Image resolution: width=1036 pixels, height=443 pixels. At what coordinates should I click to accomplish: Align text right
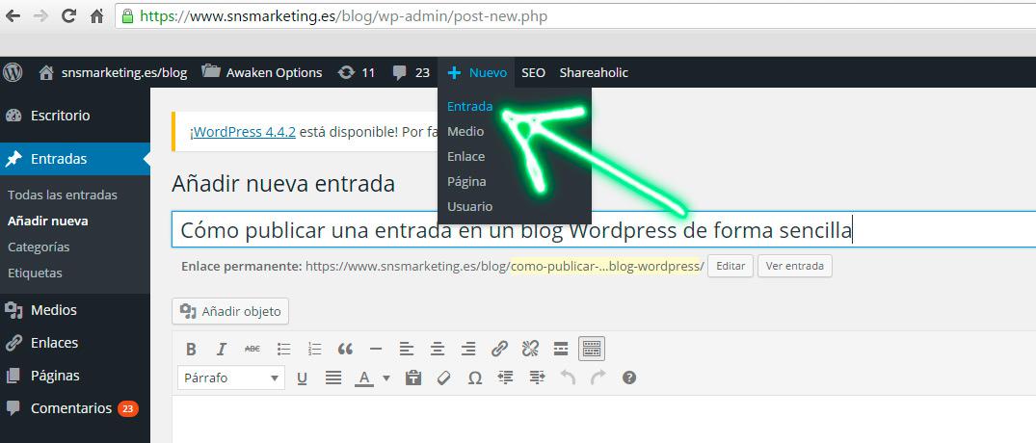coord(468,349)
